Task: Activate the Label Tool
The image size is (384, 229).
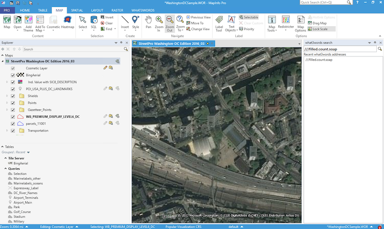Action: pyautogui.click(x=219, y=23)
